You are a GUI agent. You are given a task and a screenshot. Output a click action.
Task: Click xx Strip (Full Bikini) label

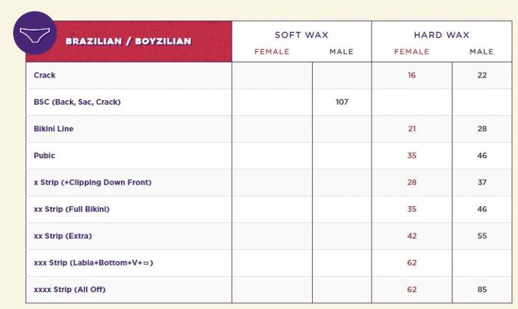[76, 209]
